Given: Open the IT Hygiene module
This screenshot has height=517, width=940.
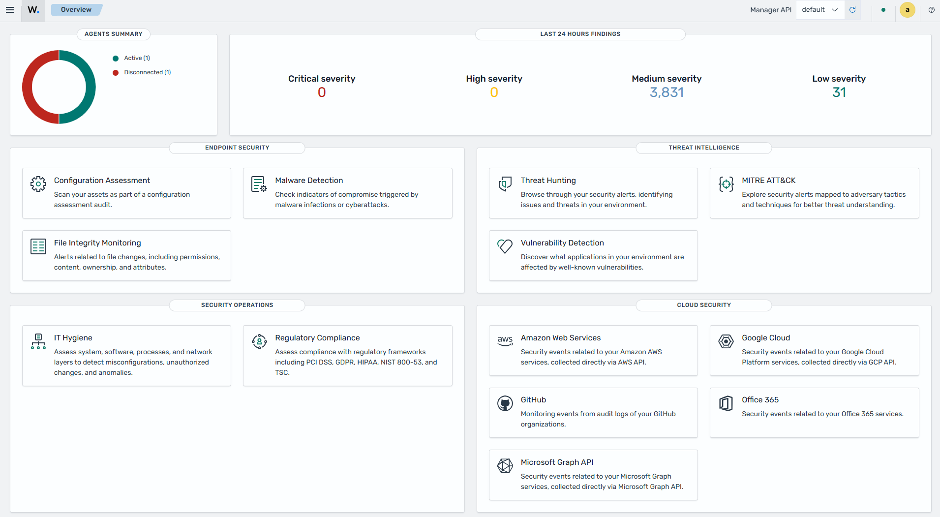Looking at the screenshot, I should click(x=126, y=356).
